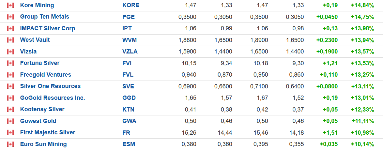Click the flag icon in the West Vault row
Screen dimensions: 383x150
pos(10,40)
